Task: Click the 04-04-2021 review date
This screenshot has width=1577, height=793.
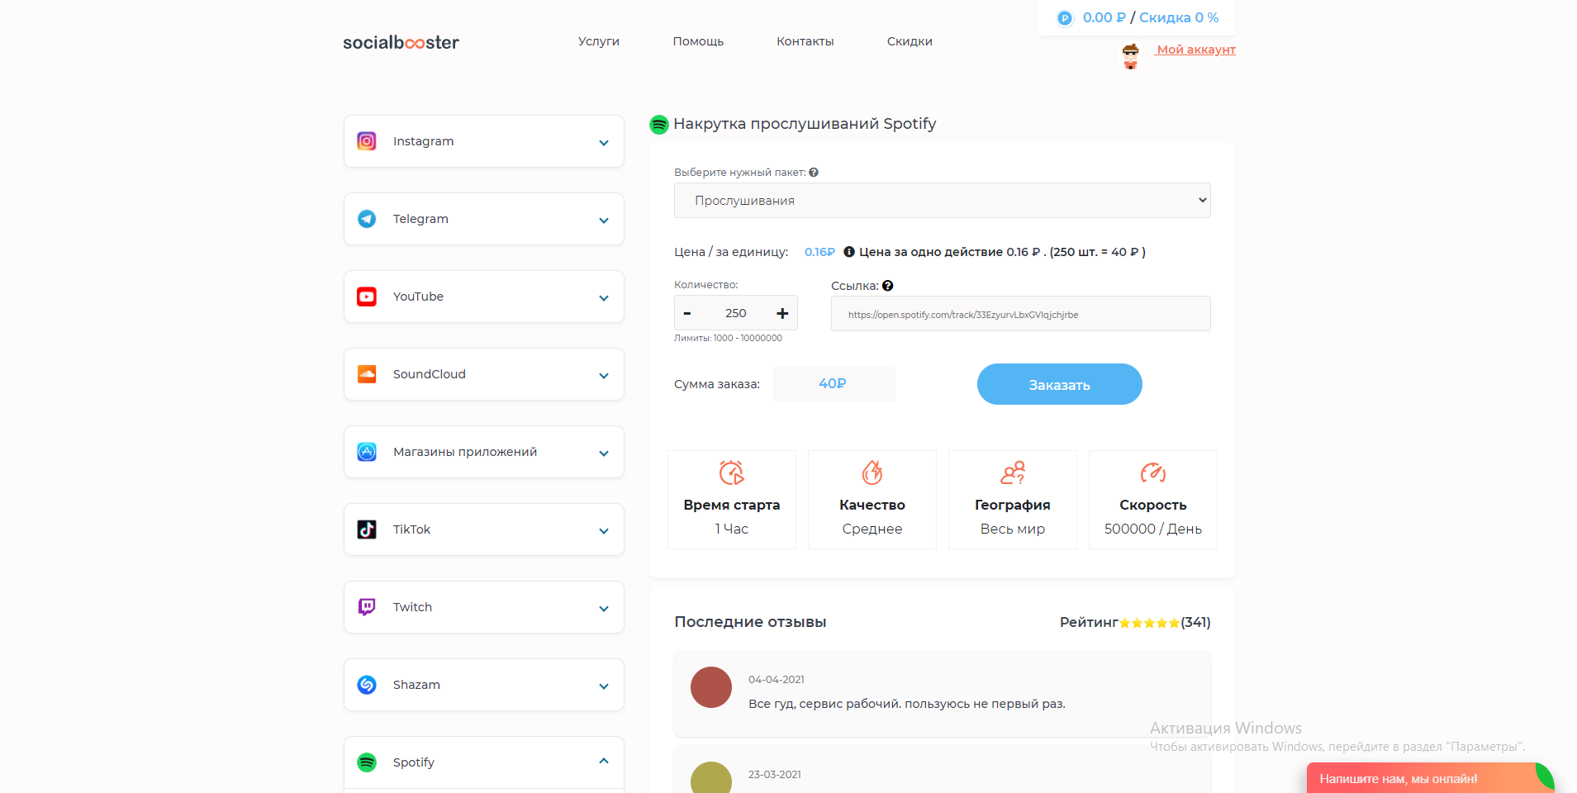Action: [777, 680]
